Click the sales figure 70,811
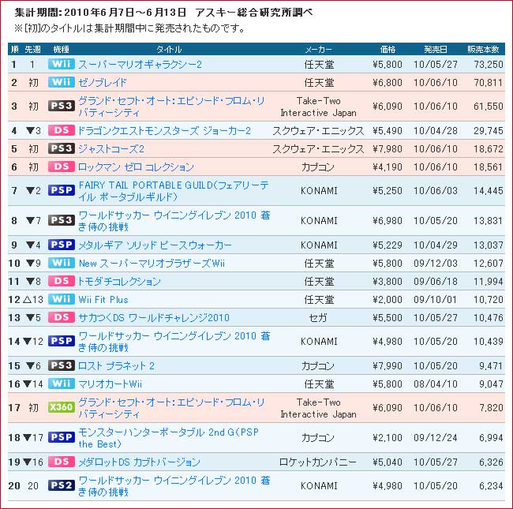 tap(489, 82)
